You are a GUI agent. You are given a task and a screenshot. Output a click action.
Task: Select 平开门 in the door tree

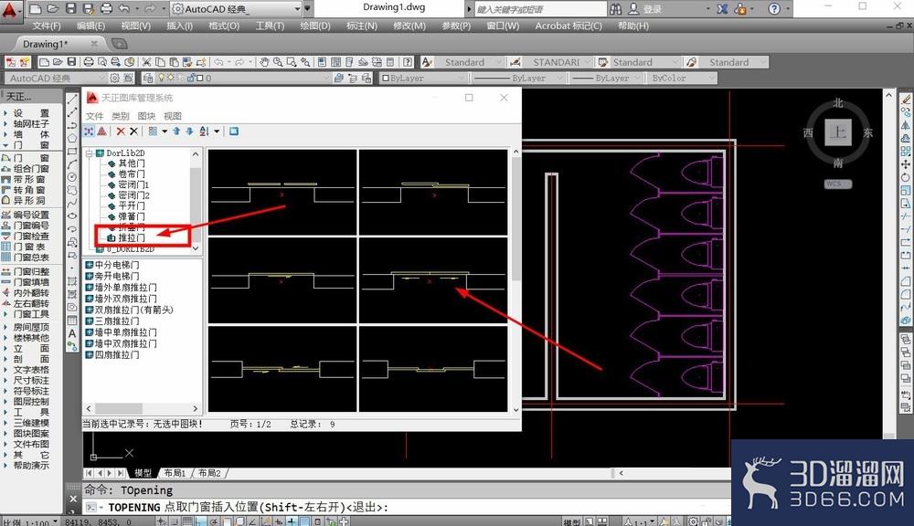132,206
